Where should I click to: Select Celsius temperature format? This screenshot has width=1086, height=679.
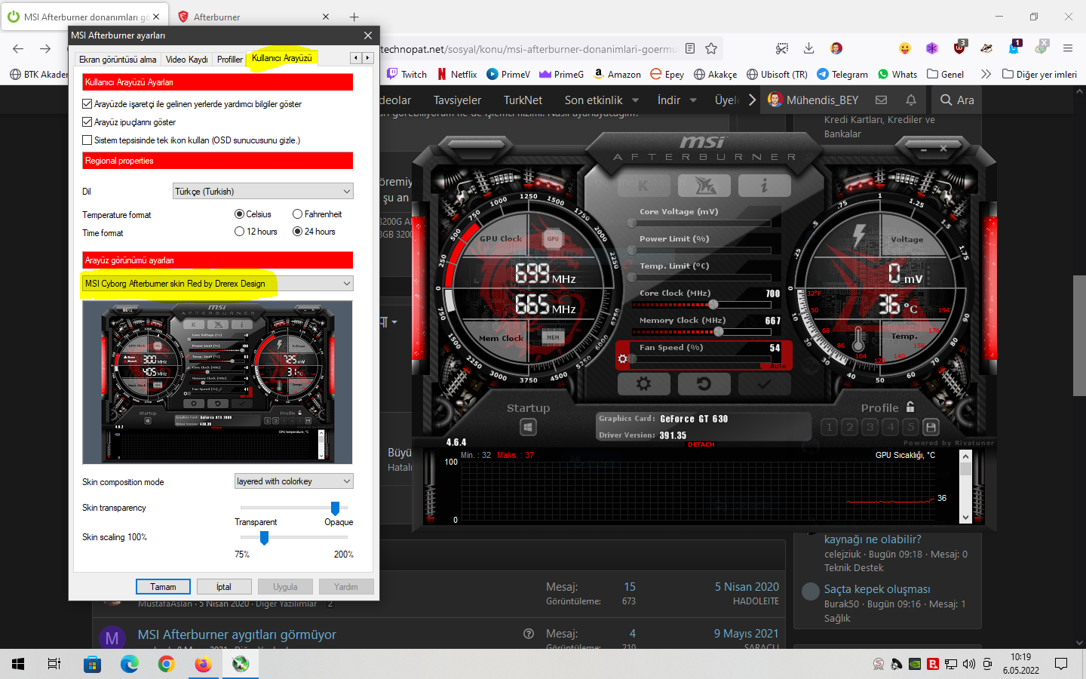(240, 214)
